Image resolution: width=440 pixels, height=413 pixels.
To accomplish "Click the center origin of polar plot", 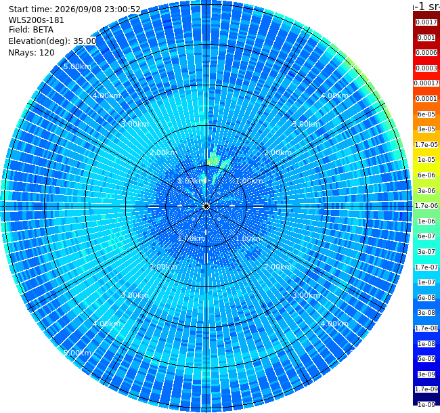I will pyautogui.click(x=206, y=206).
